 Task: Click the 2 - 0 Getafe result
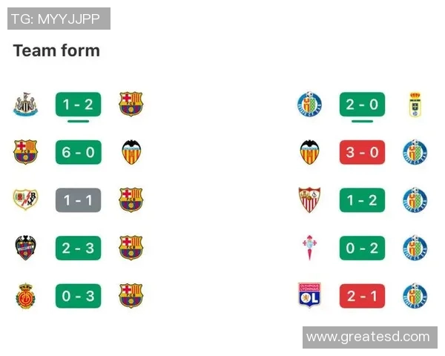362,105
